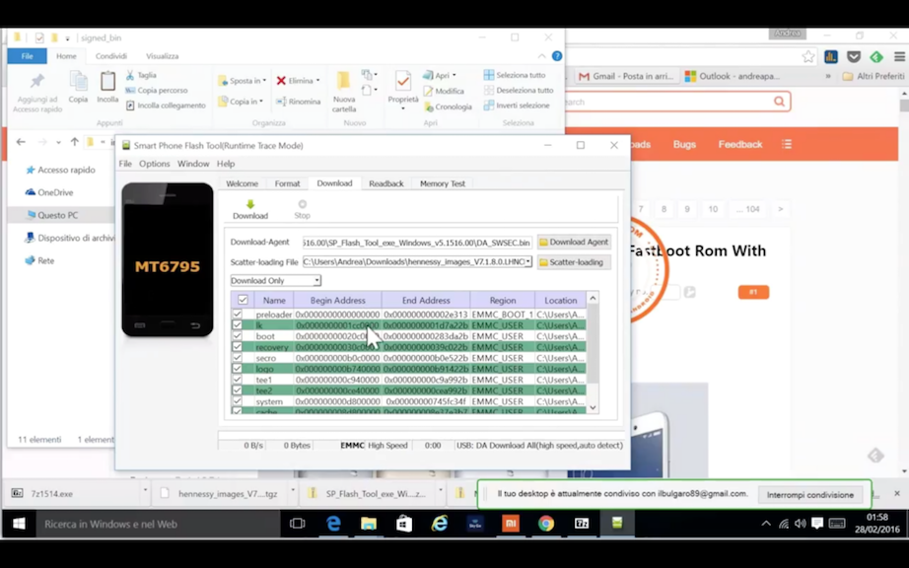Click the Mi app icon on the taskbar
Screen dimensions: 909x568
coord(510,524)
